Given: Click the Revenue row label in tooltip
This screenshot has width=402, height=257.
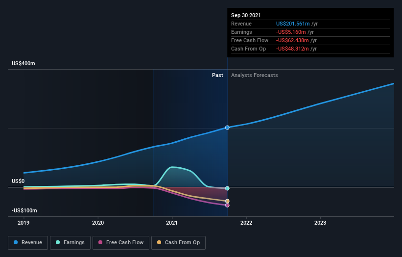Looking at the screenshot, I should click(x=241, y=24).
